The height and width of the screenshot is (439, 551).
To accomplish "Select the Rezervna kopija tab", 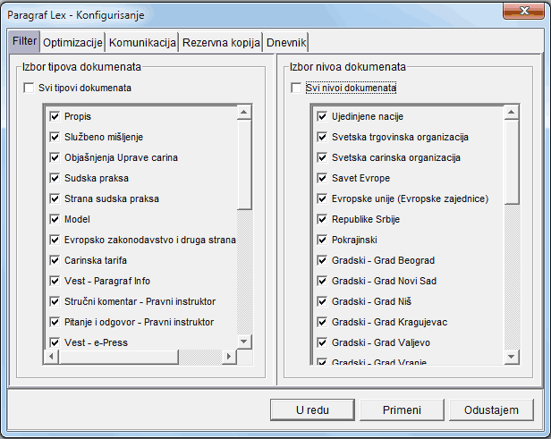I will 221,42.
